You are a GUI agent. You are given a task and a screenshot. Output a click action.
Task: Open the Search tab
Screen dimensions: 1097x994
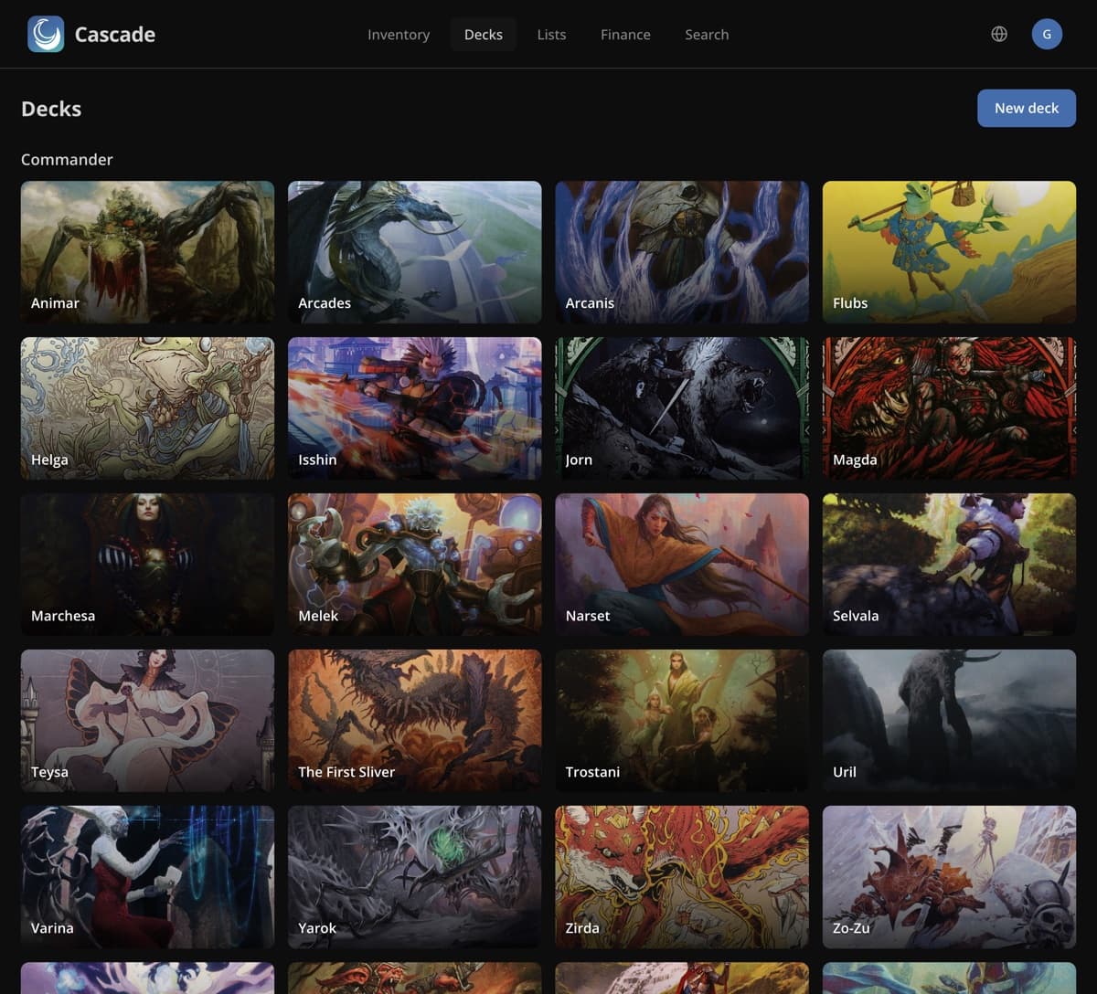click(x=707, y=34)
